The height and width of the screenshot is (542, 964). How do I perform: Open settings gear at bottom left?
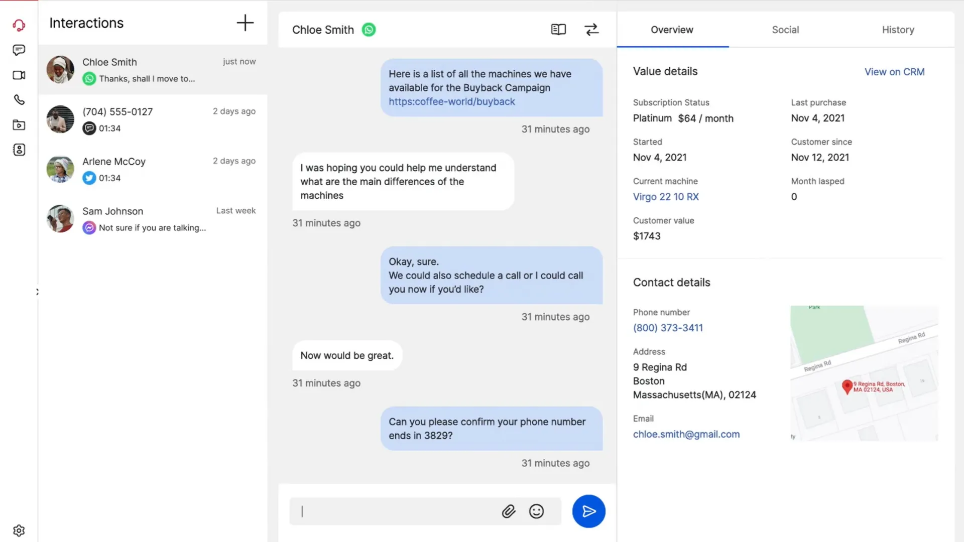[19, 530]
